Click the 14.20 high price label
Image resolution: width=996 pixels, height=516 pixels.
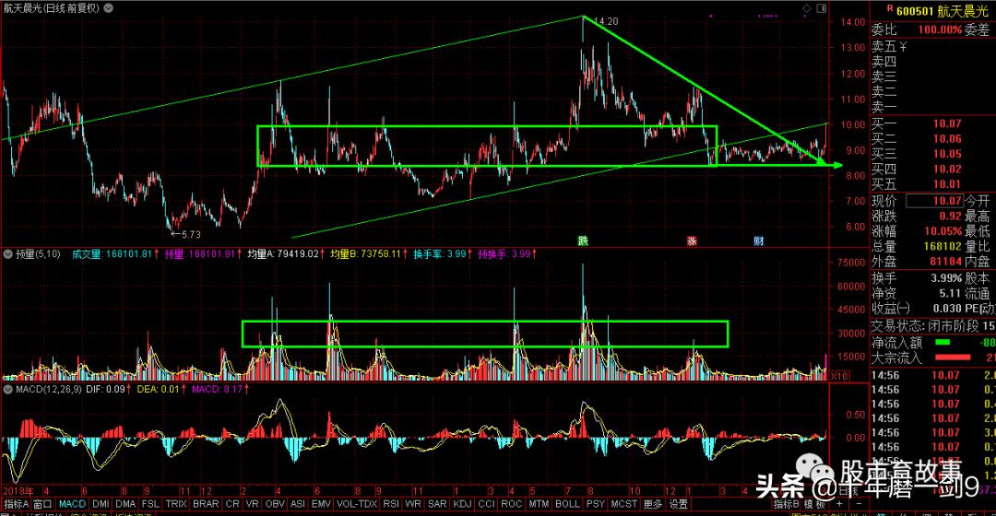tap(605, 21)
